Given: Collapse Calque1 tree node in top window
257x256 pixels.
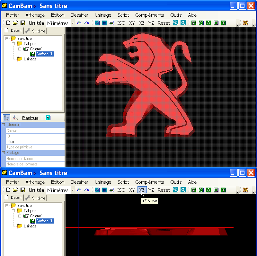Looking at the screenshot, I should [x=20, y=49].
